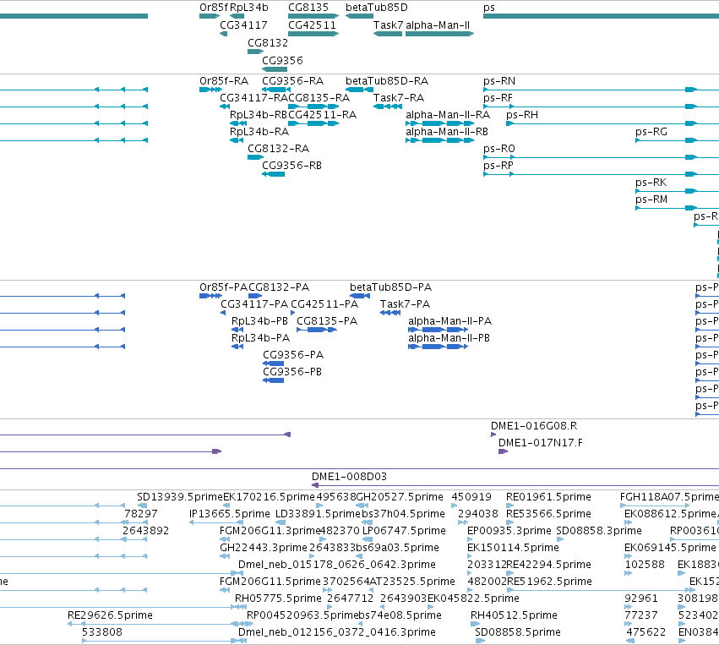Click the CG8132 gene label
The image size is (719, 645).
click(x=268, y=43)
